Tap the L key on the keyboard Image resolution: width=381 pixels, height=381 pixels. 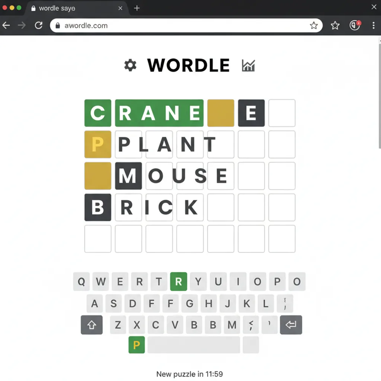(266, 304)
